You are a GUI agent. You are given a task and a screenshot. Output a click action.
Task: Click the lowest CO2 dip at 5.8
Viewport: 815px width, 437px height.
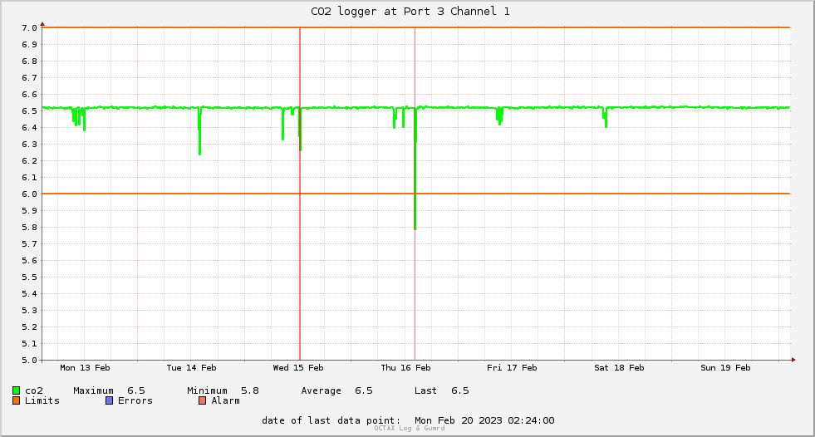coord(415,227)
